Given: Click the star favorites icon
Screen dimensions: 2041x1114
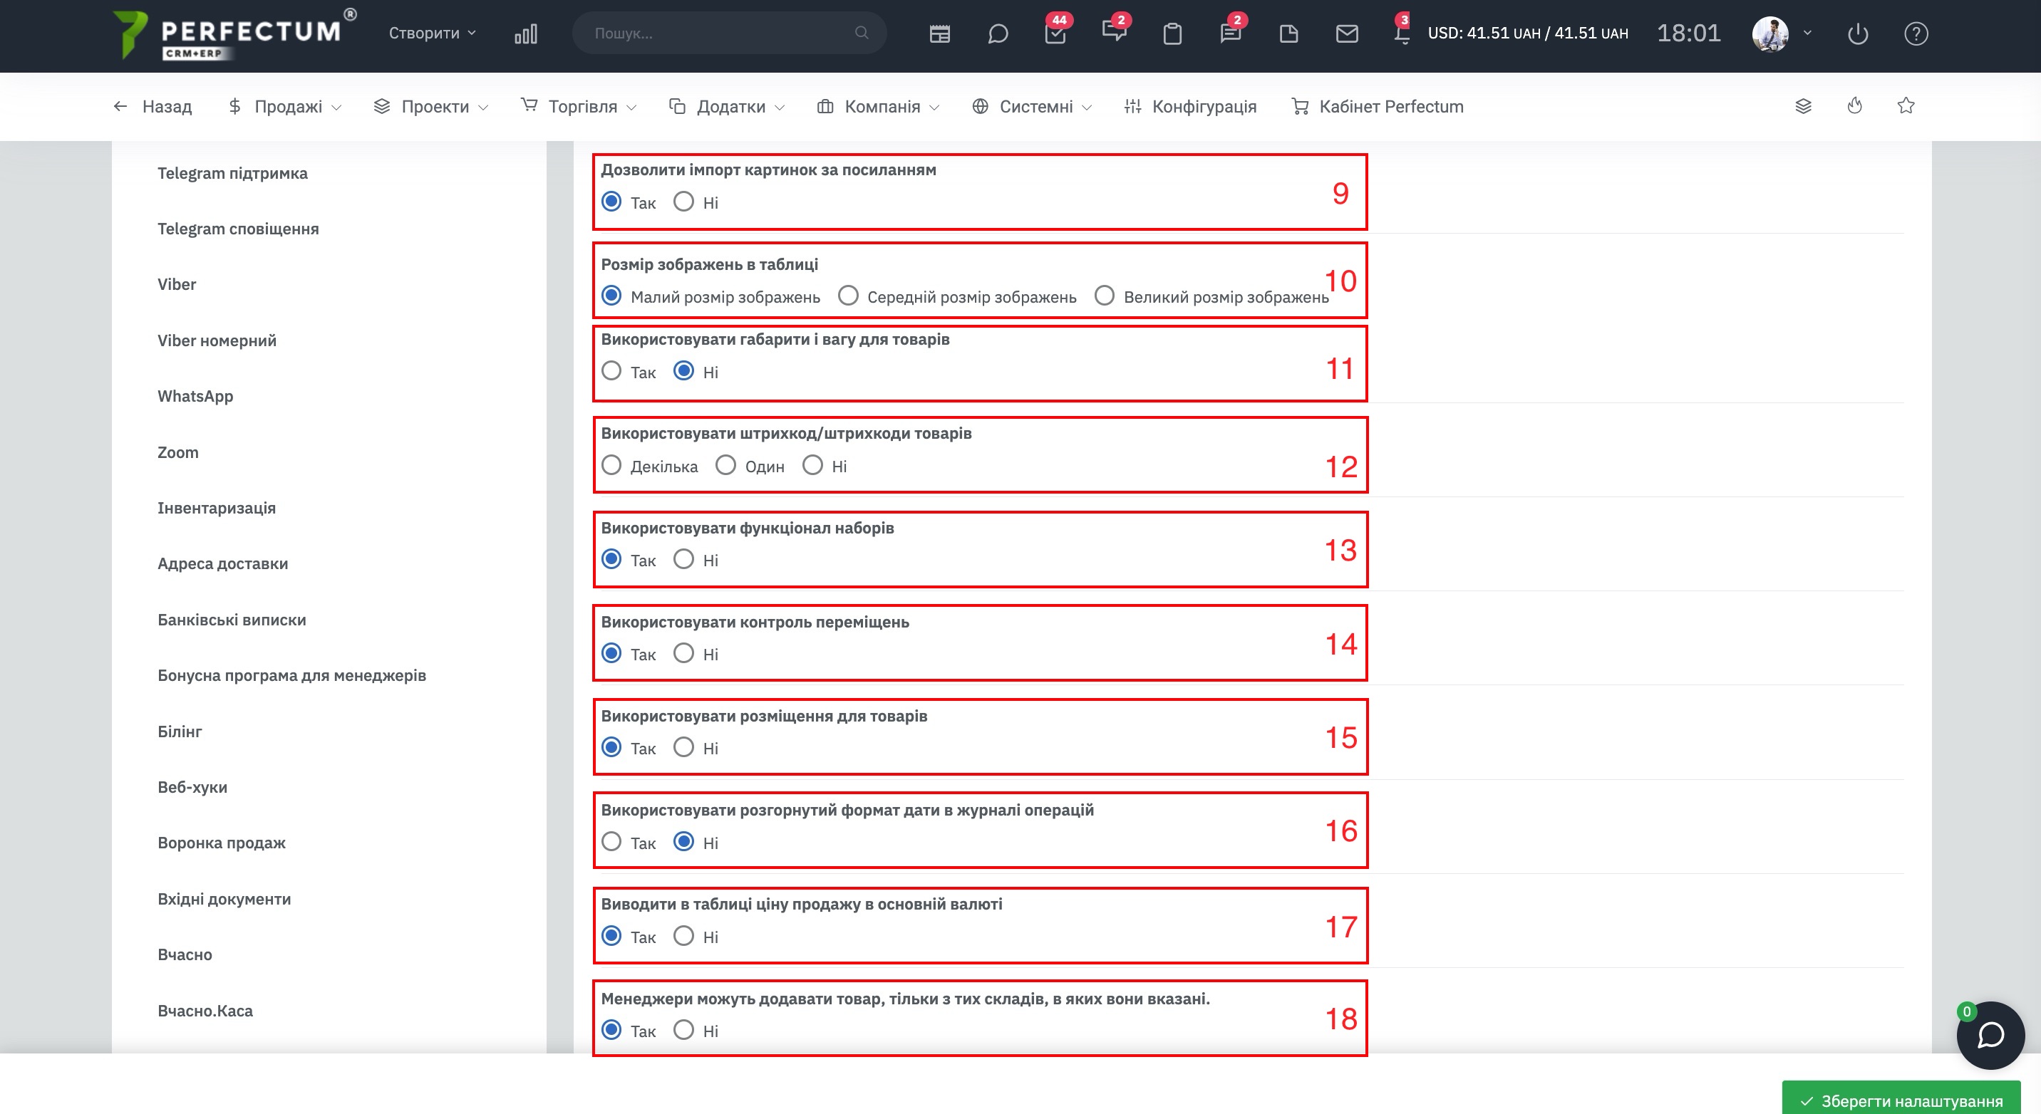Looking at the screenshot, I should coord(1906,106).
